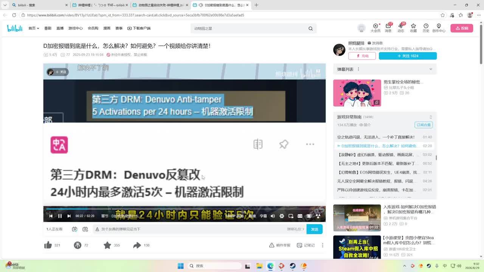
Task: Open the more options menu beside 记笔记
Action: point(323,245)
